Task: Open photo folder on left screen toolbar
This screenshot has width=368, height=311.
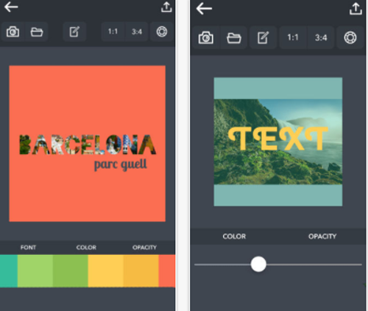Action: [37, 32]
